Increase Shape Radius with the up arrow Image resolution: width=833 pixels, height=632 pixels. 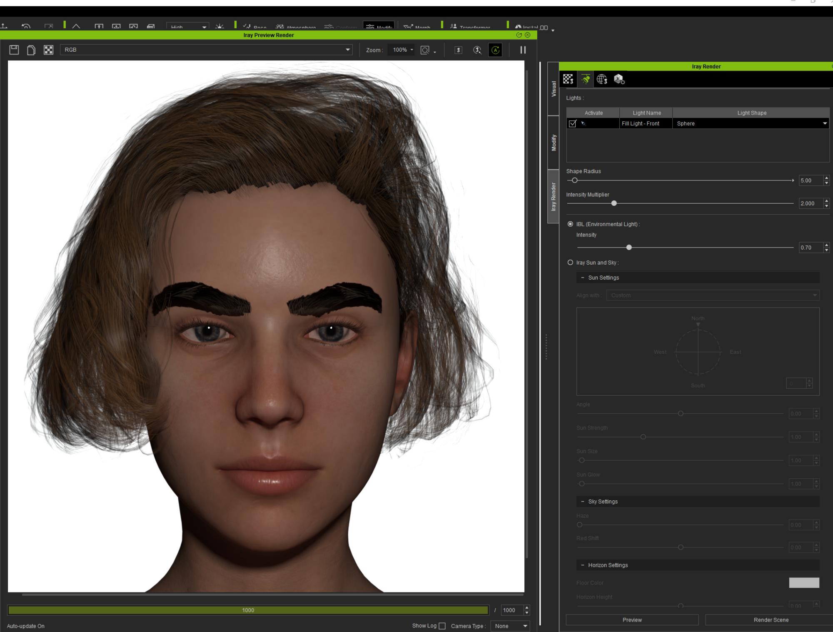coord(827,178)
